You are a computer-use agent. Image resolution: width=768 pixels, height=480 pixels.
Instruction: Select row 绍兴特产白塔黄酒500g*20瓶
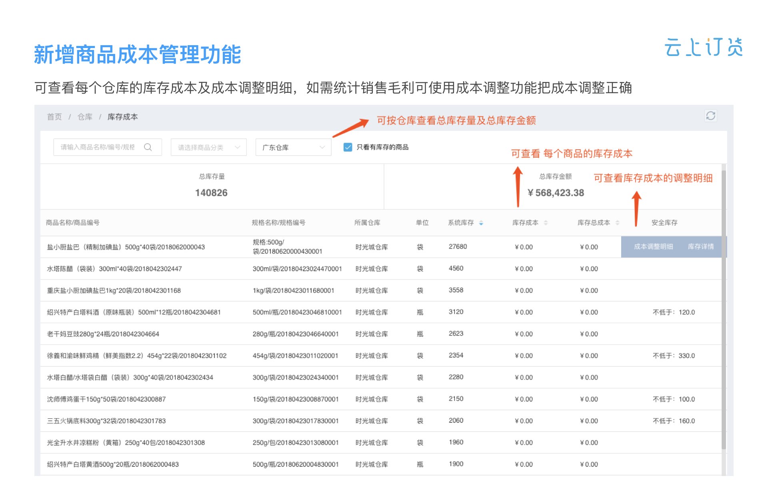click(381, 464)
